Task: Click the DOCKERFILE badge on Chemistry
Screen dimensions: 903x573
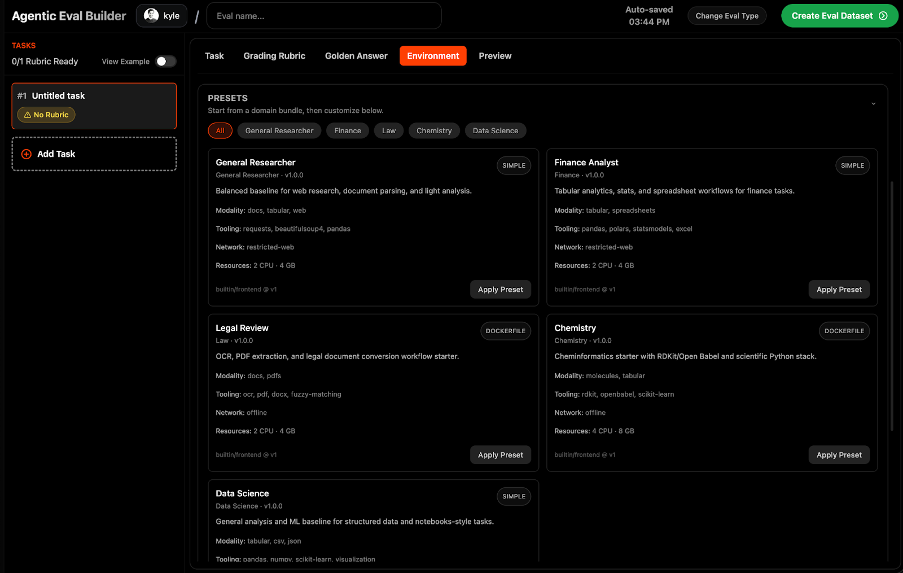Action: point(844,331)
